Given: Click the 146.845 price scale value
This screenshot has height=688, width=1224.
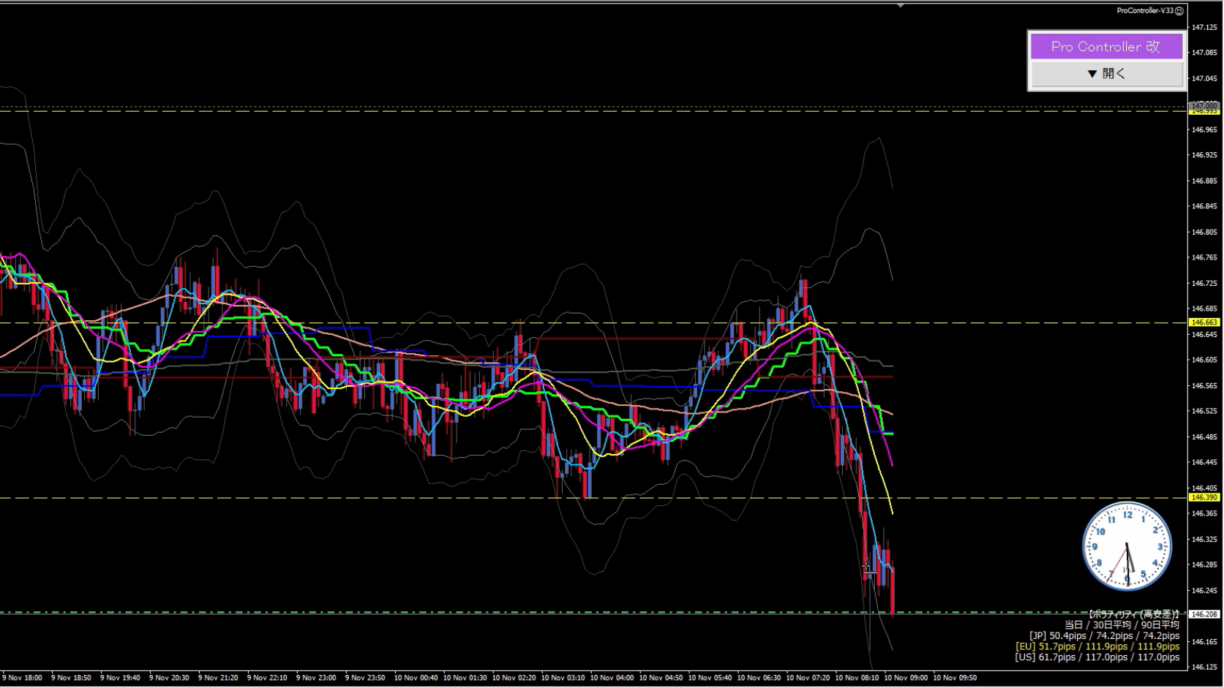Looking at the screenshot, I should [1204, 206].
